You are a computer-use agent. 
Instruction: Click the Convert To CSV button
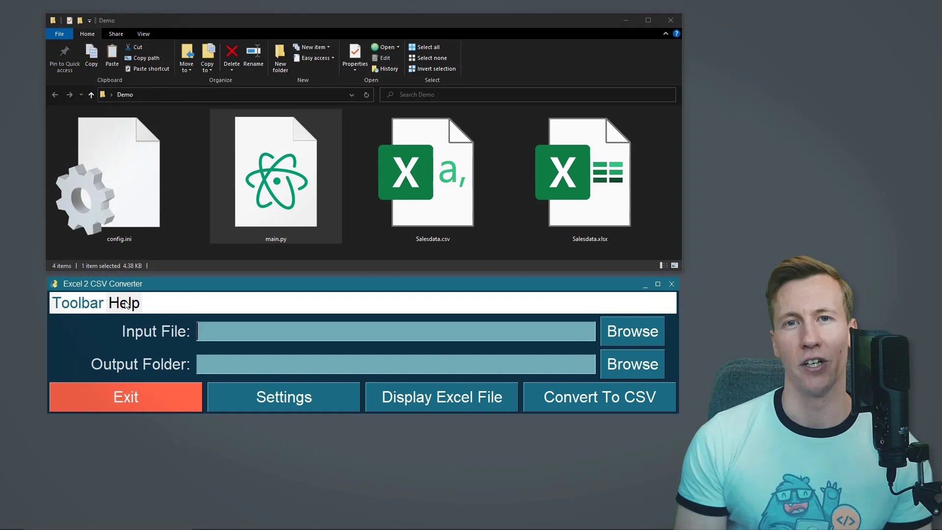(x=599, y=397)
